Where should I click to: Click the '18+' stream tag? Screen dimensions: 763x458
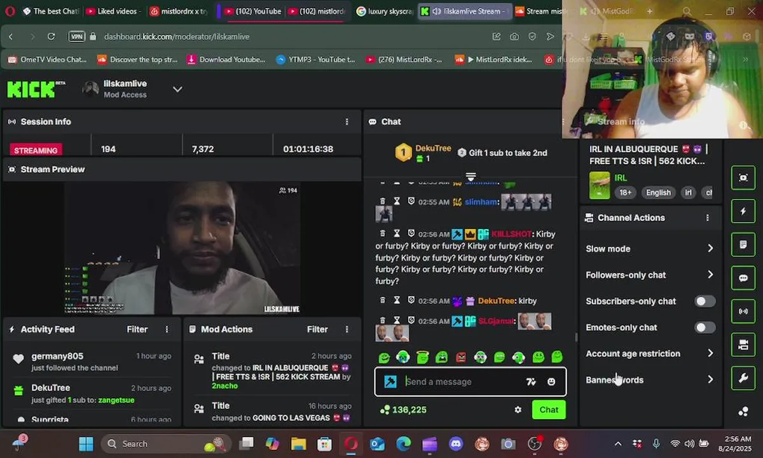coord(626,193)
